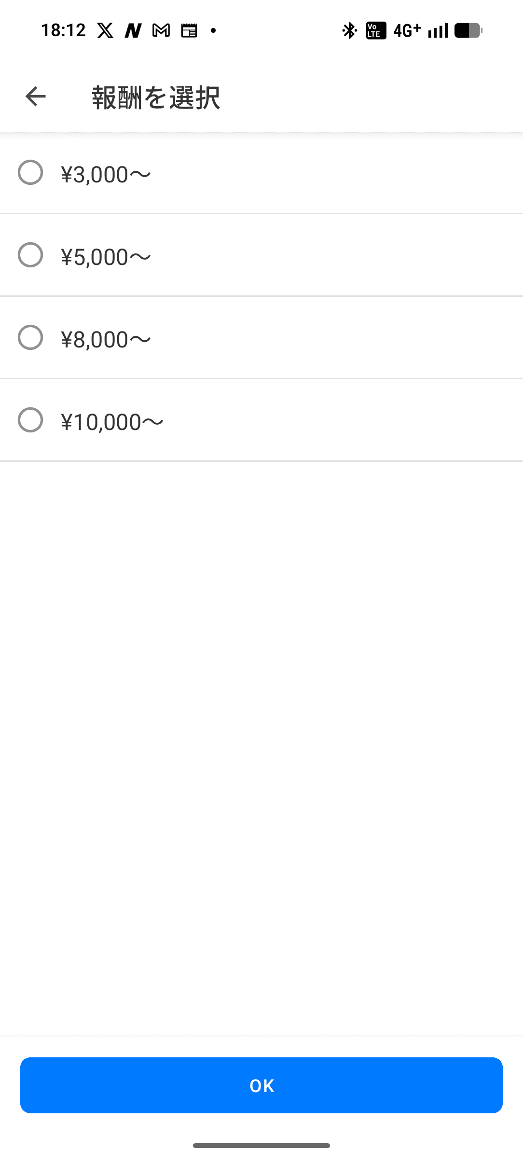Tap the N app notification icon
Image resolution: width=523 pixels, height=1164 pixels.
click(x=133, y=31)
